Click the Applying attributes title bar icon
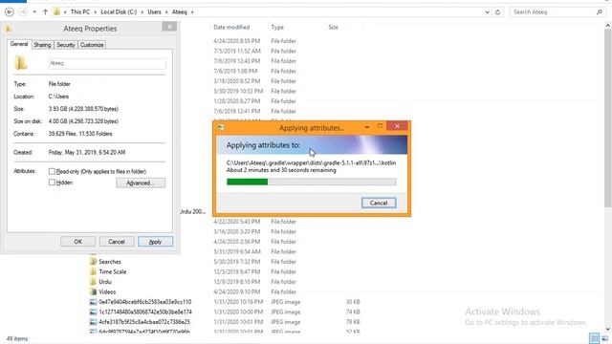The width and height of the screenshot is (612, 344). tap(221, 127)
